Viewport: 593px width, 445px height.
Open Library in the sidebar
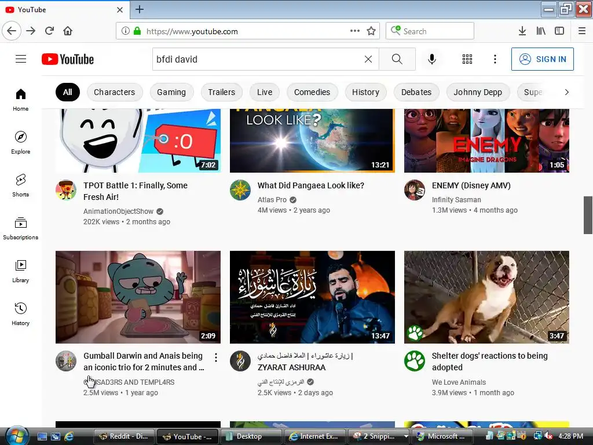(21, 271)
